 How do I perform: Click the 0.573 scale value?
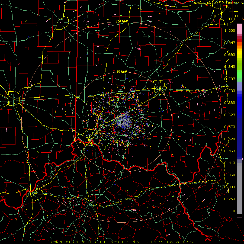point(230,127)
